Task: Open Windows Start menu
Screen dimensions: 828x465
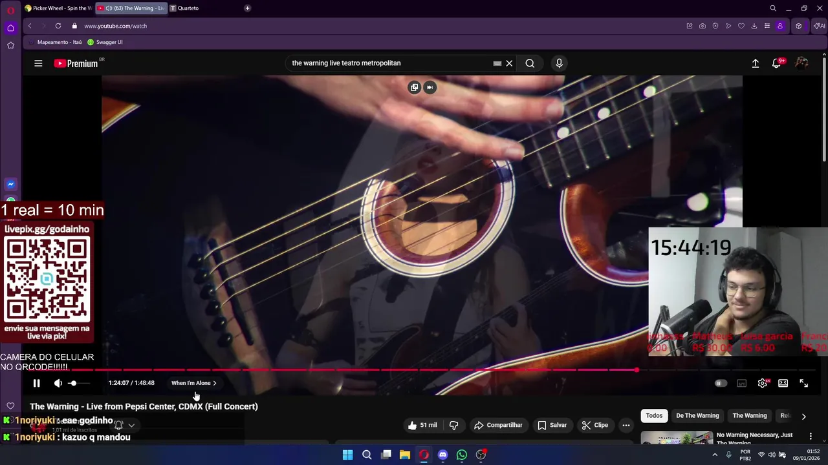Action: pos(348,455)
